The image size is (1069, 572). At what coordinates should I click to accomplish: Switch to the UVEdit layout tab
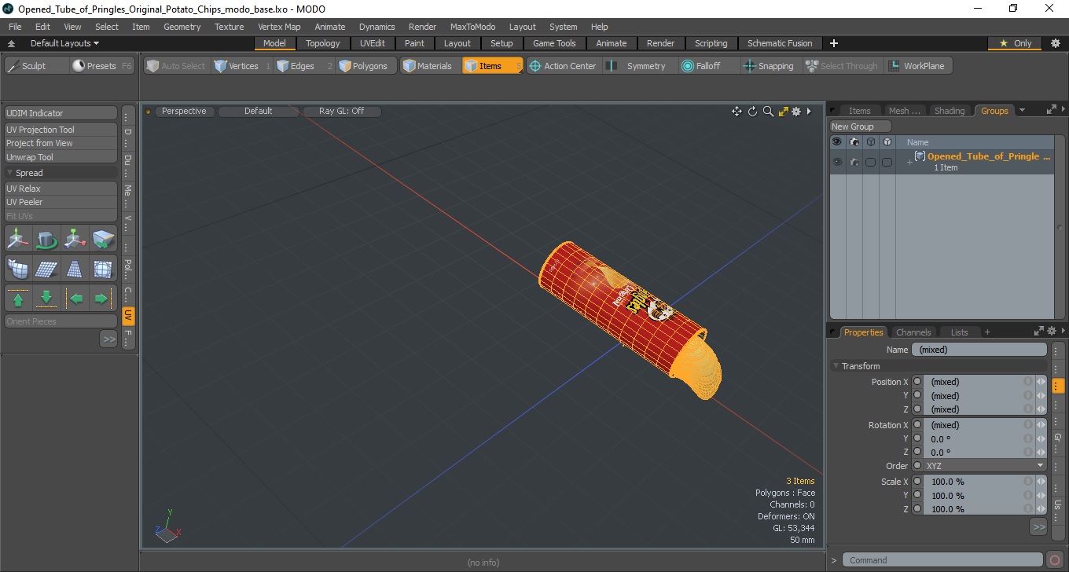pyautogui.click(x=373, y=43)
